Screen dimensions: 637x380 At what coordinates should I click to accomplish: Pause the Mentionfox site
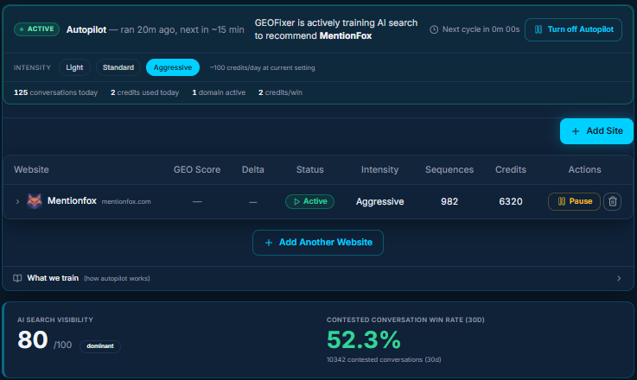tap(574, 201)
